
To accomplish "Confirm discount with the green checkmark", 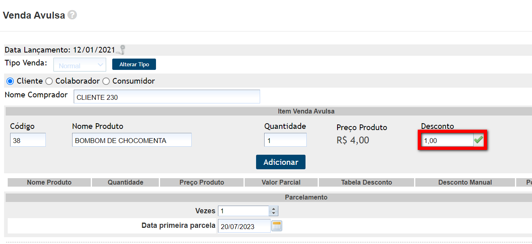I will click(x=479, y=140).
